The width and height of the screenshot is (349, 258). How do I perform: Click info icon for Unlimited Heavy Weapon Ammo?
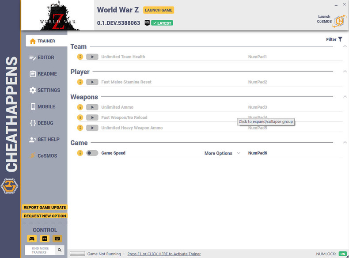[x=80, y=128]
